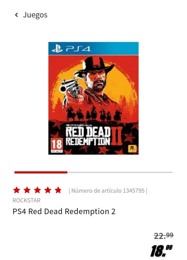Viewport: 187px width, 260px height.
Task: Click the PEGI 18 age rating badge
Action: point(57,145)
